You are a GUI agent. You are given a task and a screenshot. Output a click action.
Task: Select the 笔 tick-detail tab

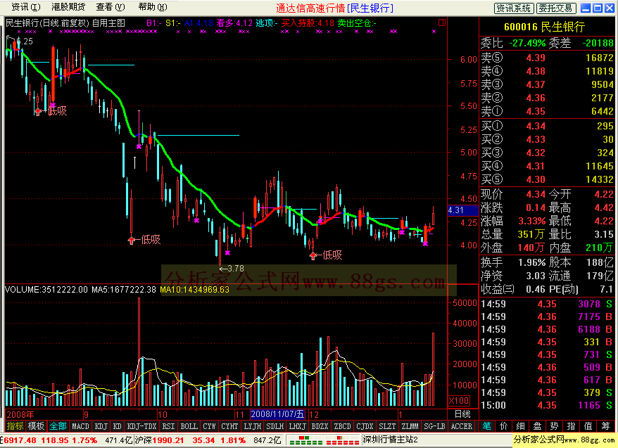[487, 426]
